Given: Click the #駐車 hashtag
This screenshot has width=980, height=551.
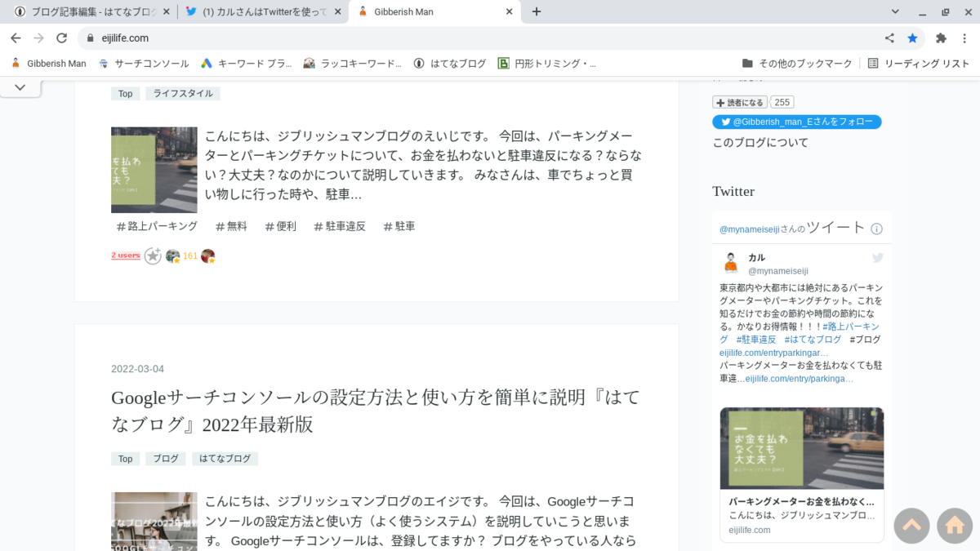Looking at the screenshot, I should coord(399,226).
